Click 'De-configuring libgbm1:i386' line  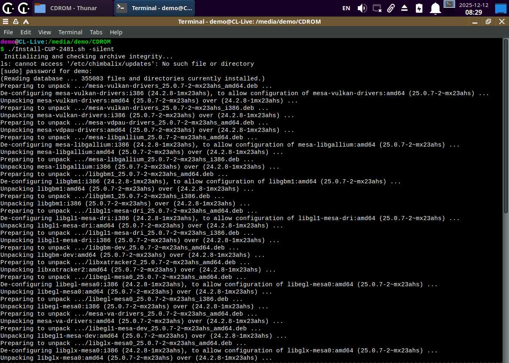[201, 181]
